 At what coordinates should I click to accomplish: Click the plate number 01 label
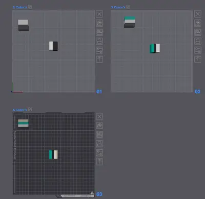pyautogui.click(x=99, y=92)
